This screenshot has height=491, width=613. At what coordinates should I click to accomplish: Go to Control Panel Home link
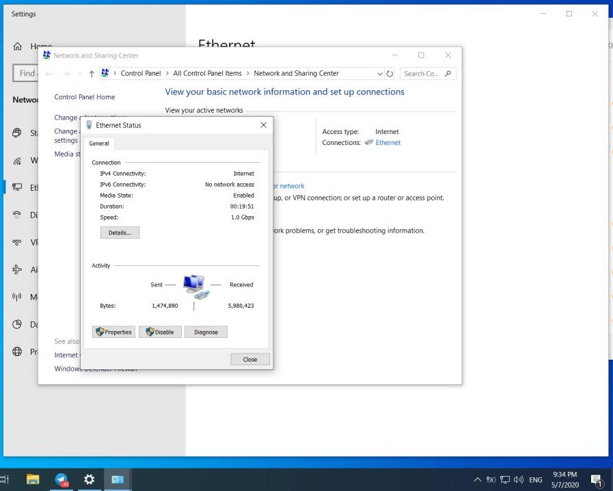[85, 97]
